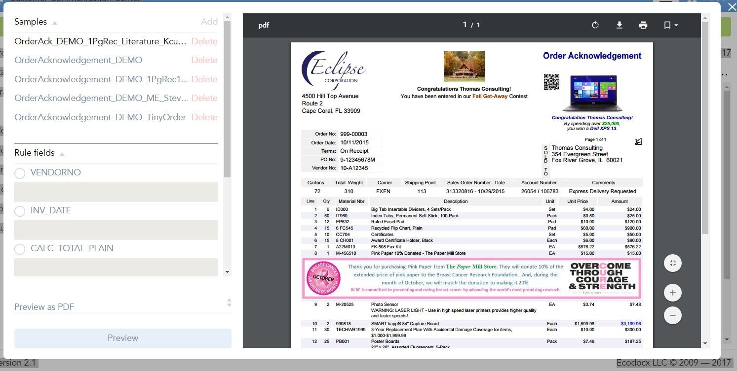Collapse the Rule fields section

(x=62, y=154)
